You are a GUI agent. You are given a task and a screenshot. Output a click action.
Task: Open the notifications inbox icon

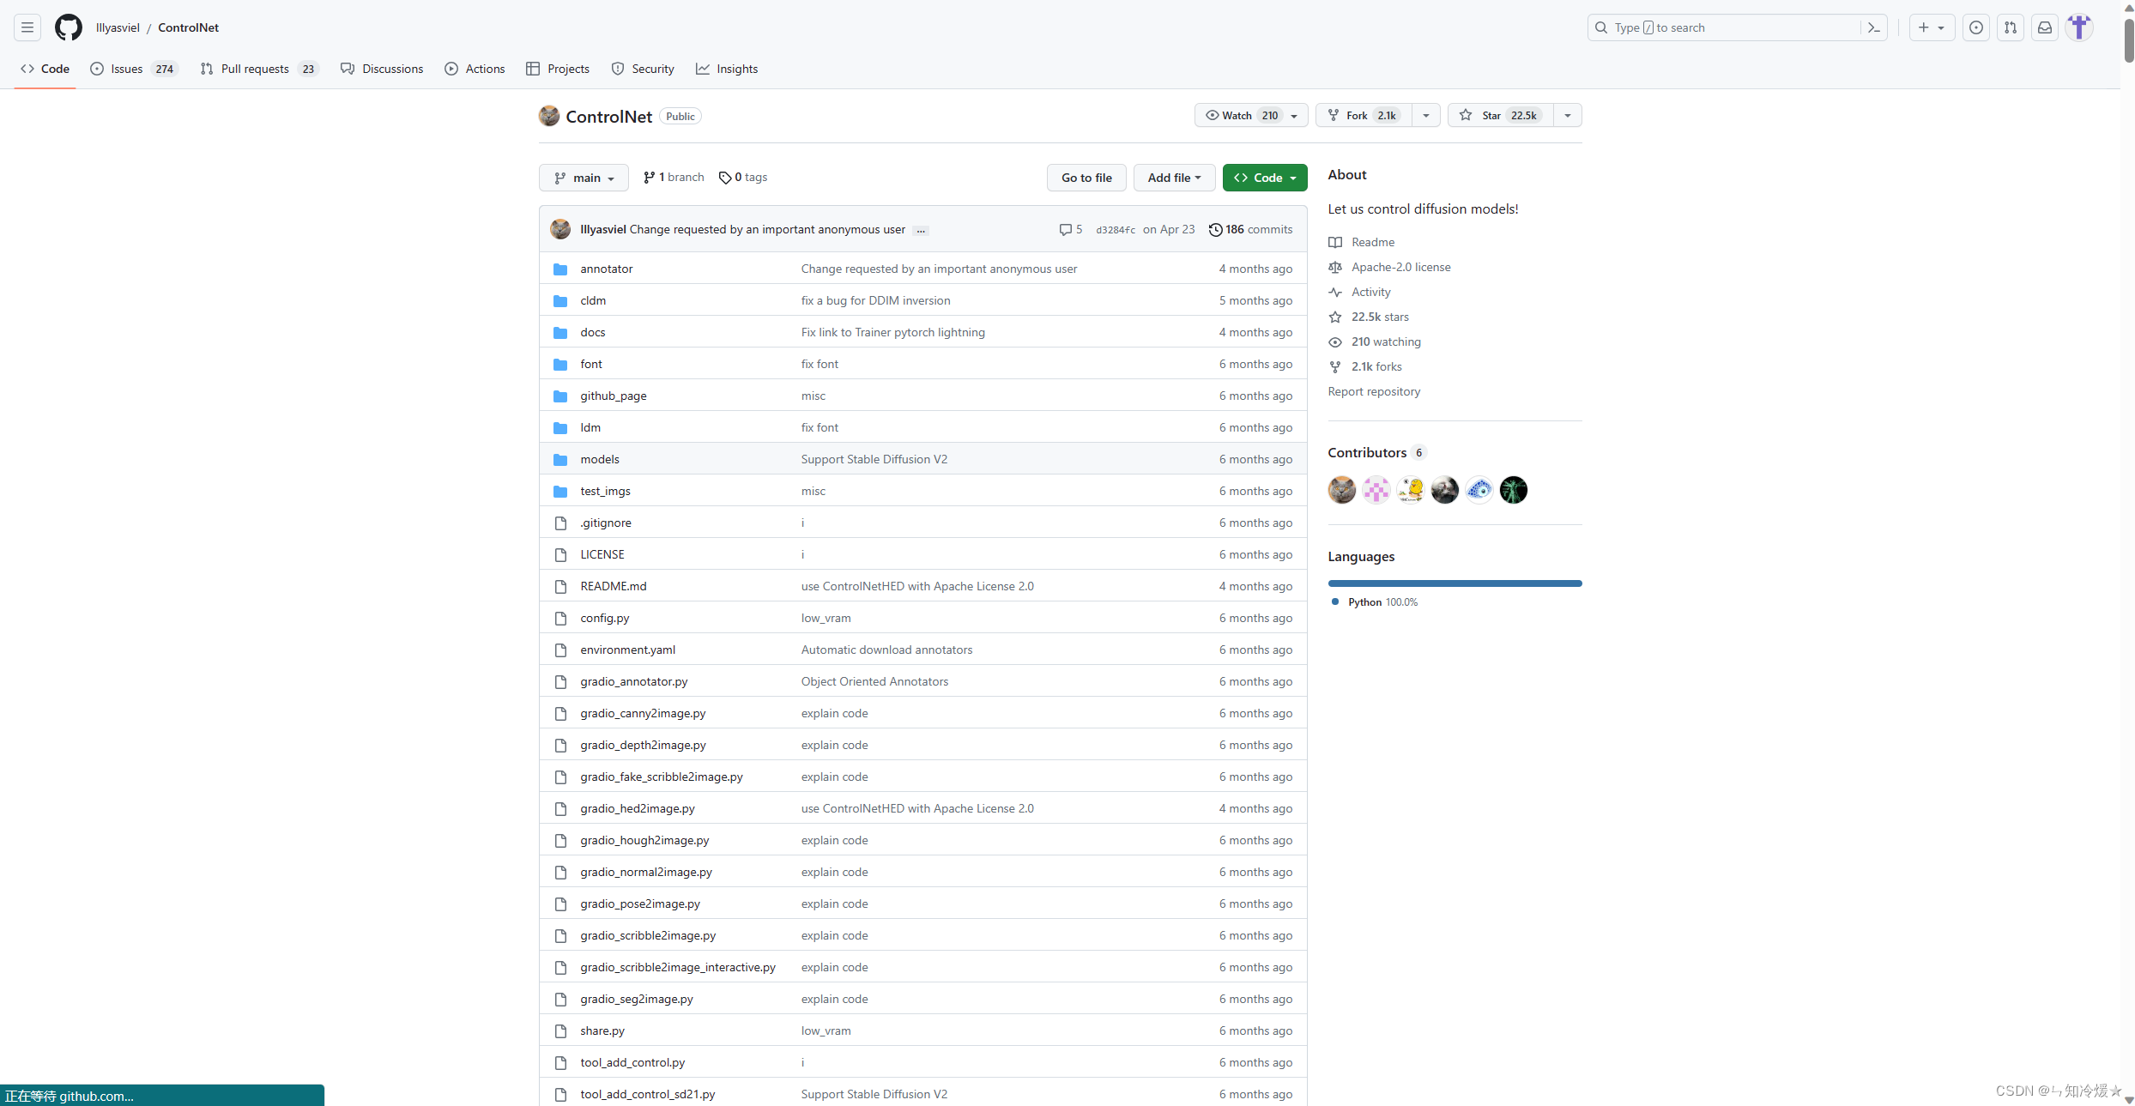[2045, 27]
